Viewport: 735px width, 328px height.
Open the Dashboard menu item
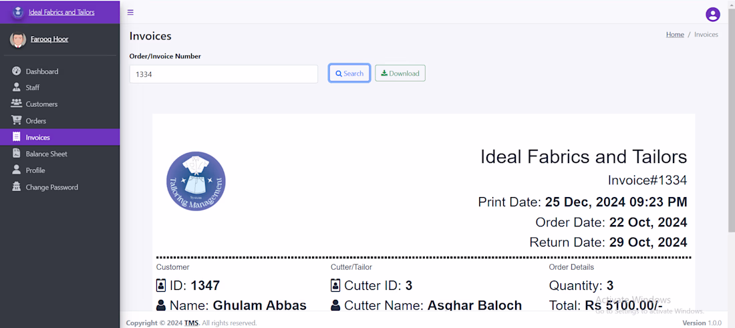pyautogui.click(x=42, y=71)
